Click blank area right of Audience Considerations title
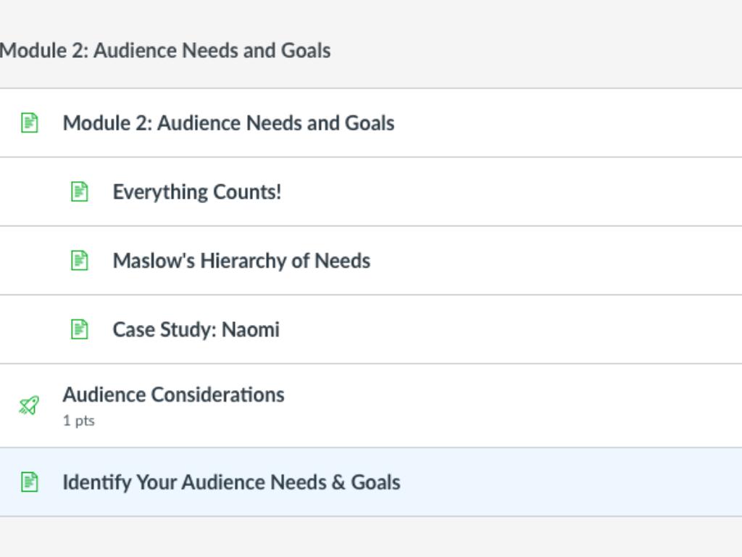The height and width of the screenshot is (557, 742). [507, 405]
